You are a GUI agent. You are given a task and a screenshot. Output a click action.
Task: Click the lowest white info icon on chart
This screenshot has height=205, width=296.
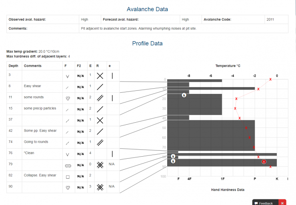point(173,161)
